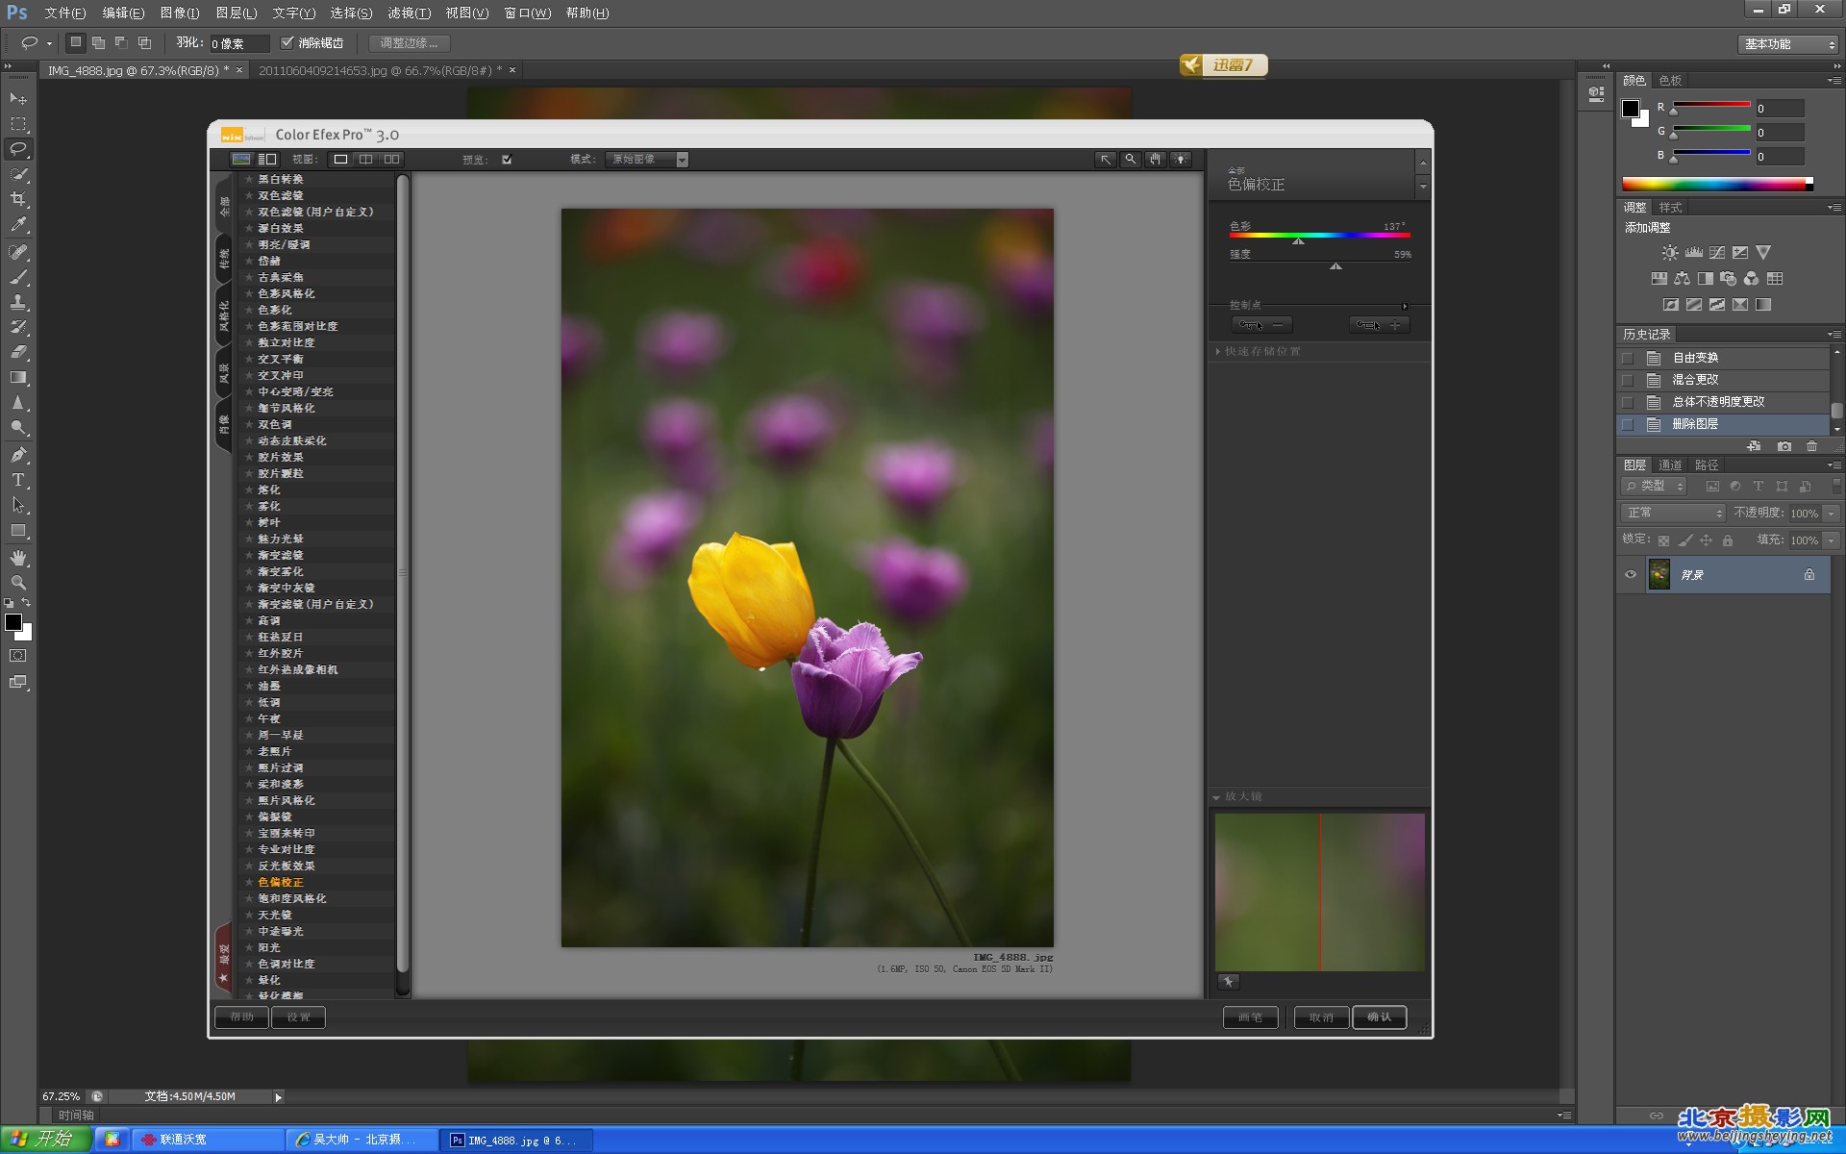Open the 模式 dropdown in Color Efex
The width and height of the screenshot is (1846, 1154).
pos(647,160)
